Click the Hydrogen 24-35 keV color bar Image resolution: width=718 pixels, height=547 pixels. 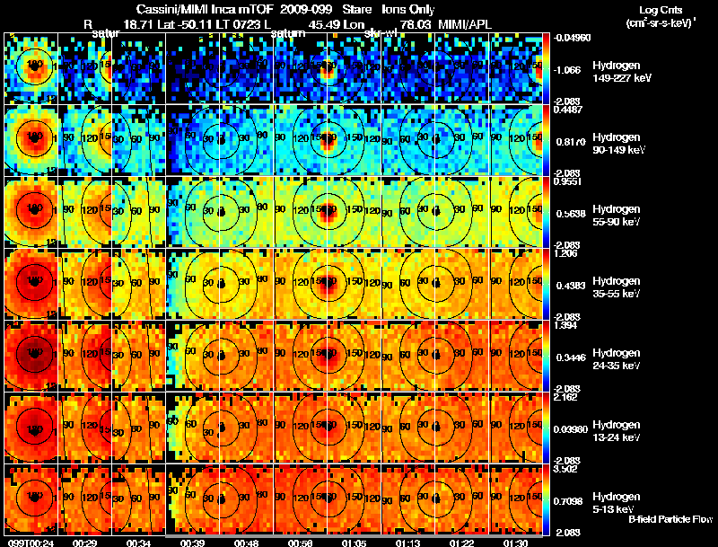[547, 356]
